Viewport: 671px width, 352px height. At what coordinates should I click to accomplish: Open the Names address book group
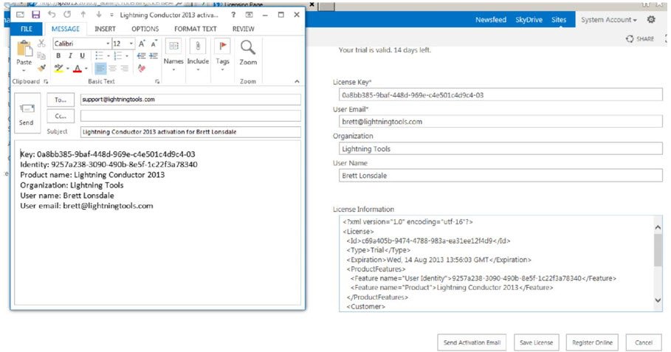(x=173, y=55)
